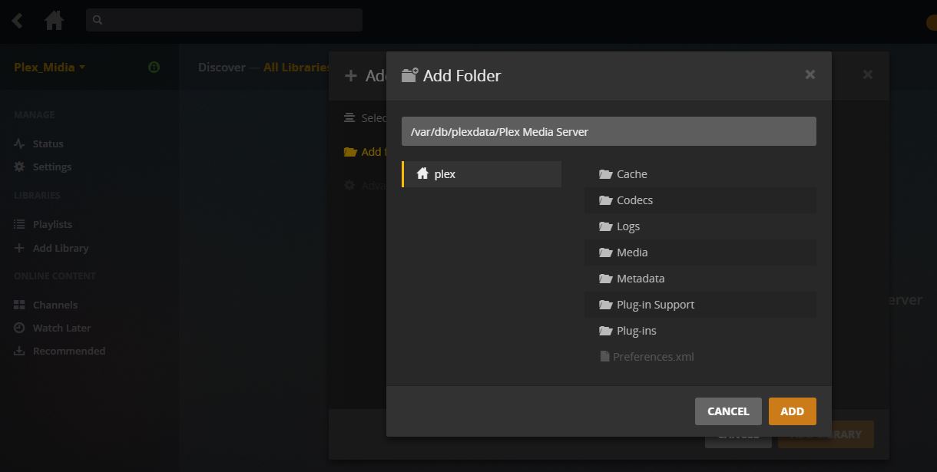Click the Codecs folder icon
The image size is (937, 472).
(605, 200)
